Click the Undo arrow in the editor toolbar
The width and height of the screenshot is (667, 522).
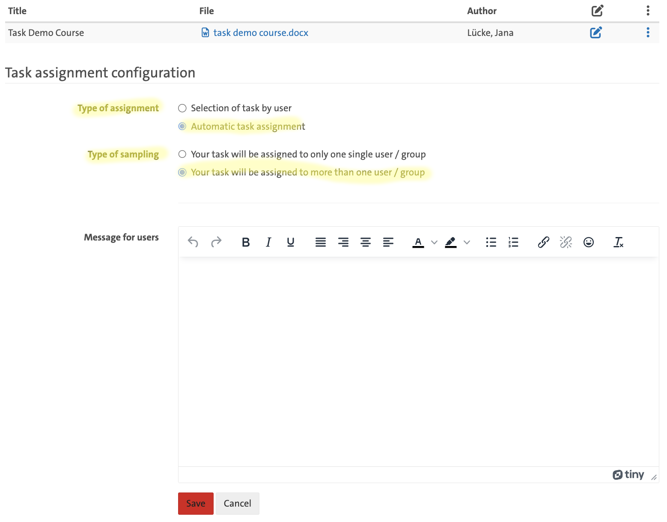click(x=193, y=242)
